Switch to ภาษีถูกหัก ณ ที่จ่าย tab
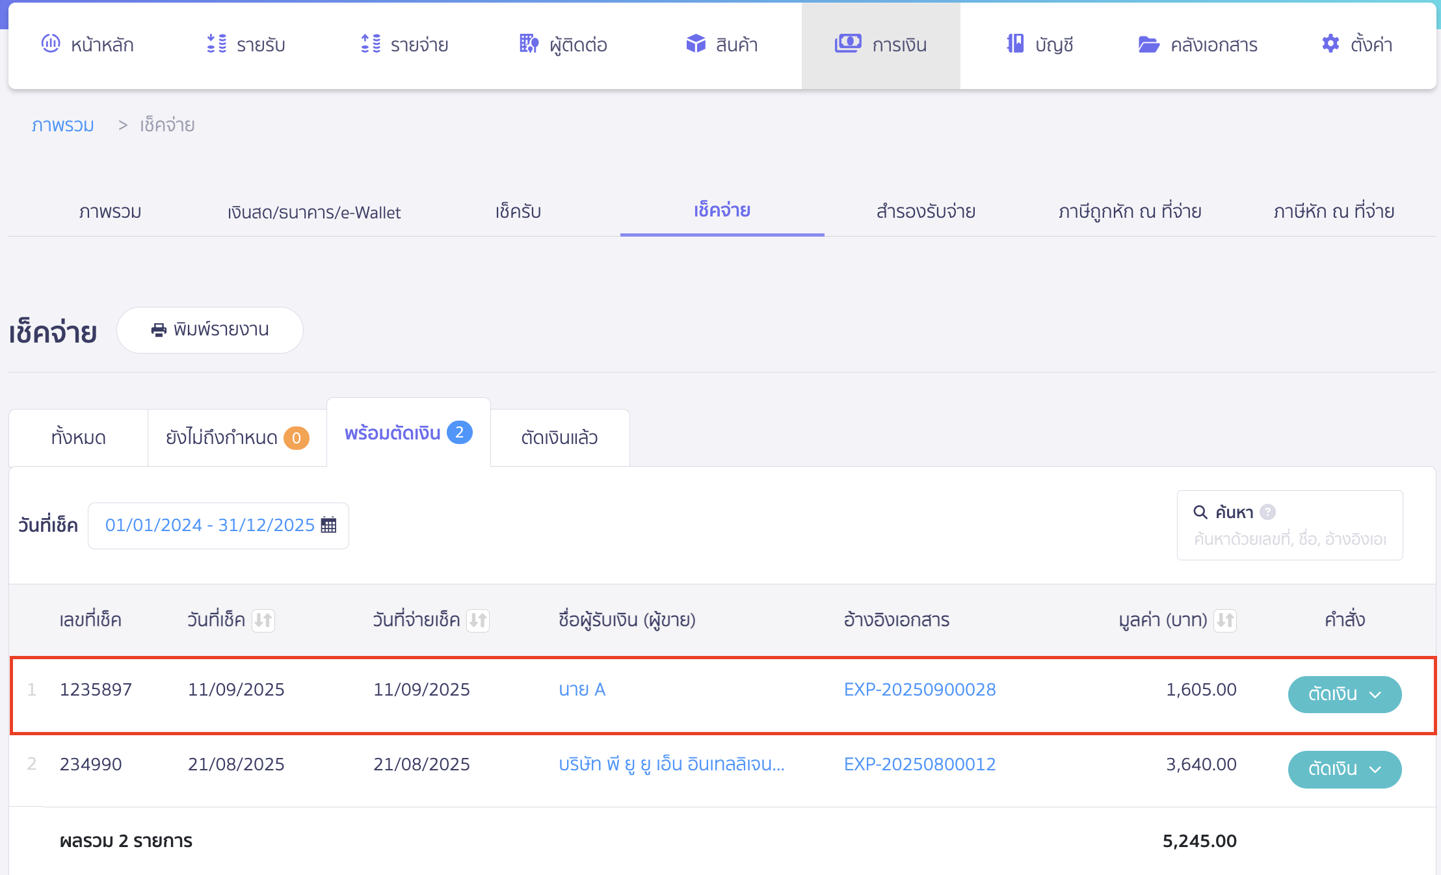This screenshot has width=1441, height=875. coord(1130,211)
